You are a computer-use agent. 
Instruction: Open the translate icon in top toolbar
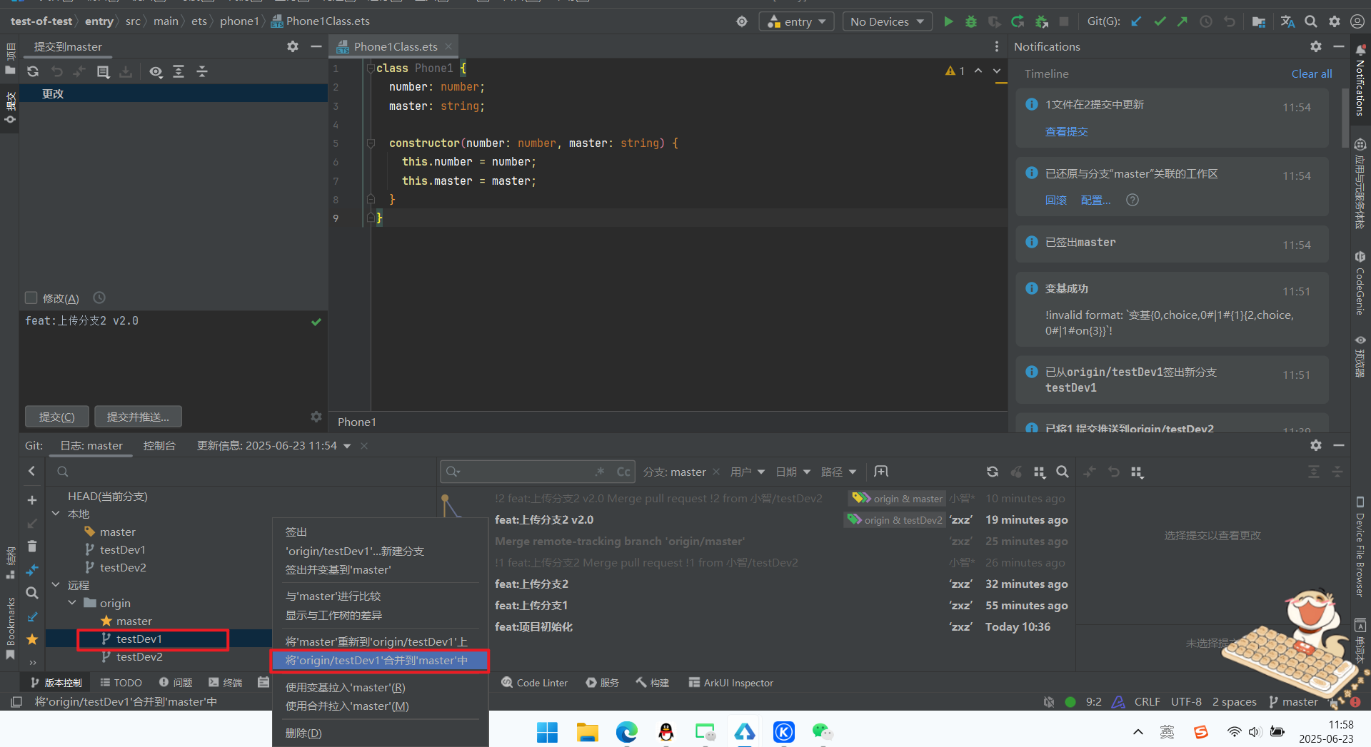1287,21
